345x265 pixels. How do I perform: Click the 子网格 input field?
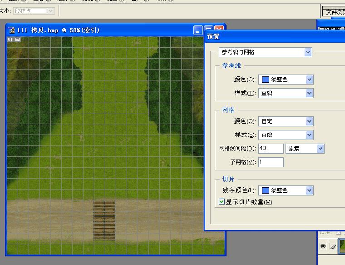[271, 162]
